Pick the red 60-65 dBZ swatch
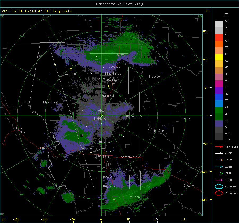Image resolution: width=239 pixels, height=223 pixels. [219, 37]
